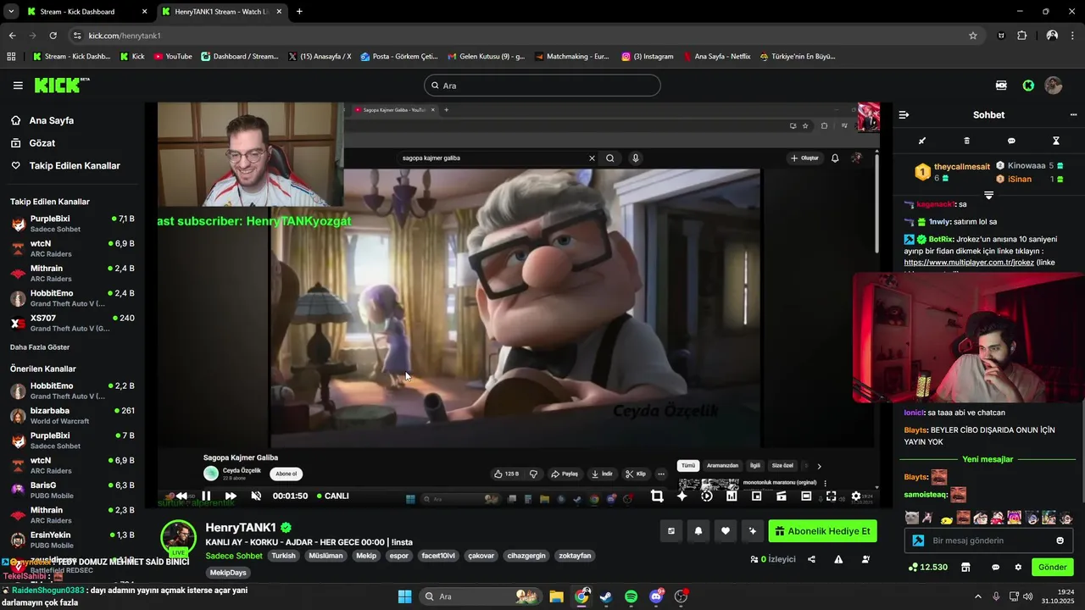Viewport: 1085px width, 610px height.
Task: Click the crop/clip icon in player controls
Action: pyautogui.click(x=657, y=496)
